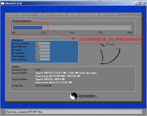Click the 0% progress label
147x116 pixels.
pyautogui.click(x=14, y=33)
